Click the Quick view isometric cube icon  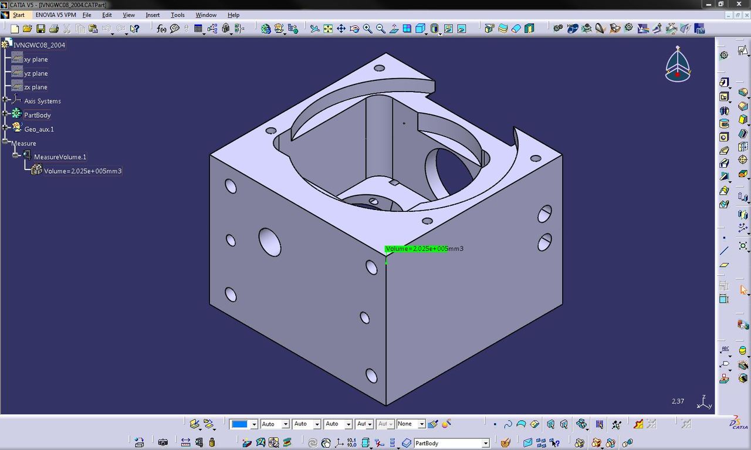[420, 28]
